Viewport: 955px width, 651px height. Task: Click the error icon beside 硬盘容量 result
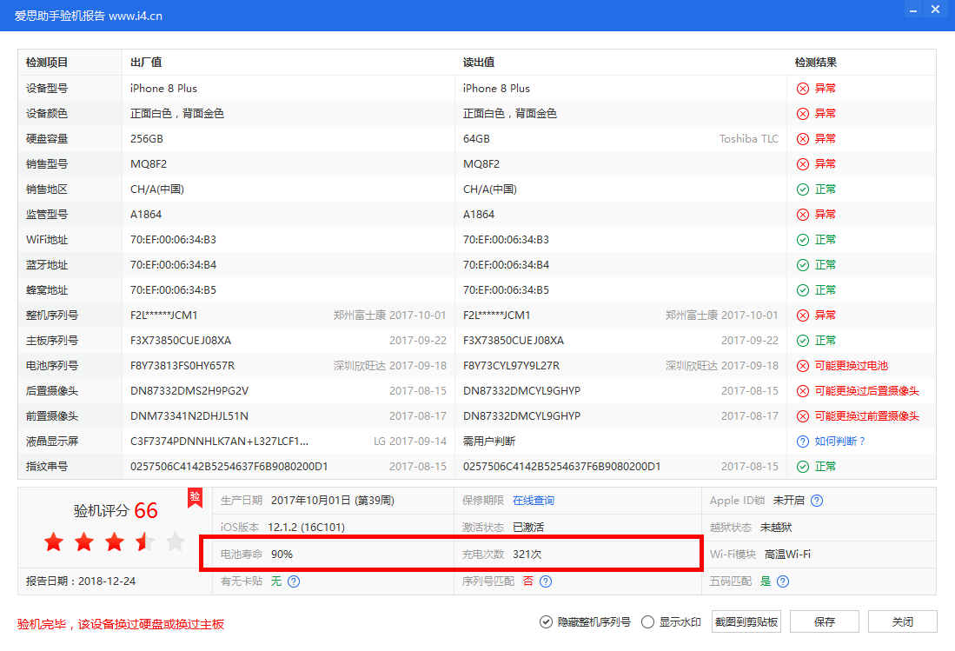point(801,138)
